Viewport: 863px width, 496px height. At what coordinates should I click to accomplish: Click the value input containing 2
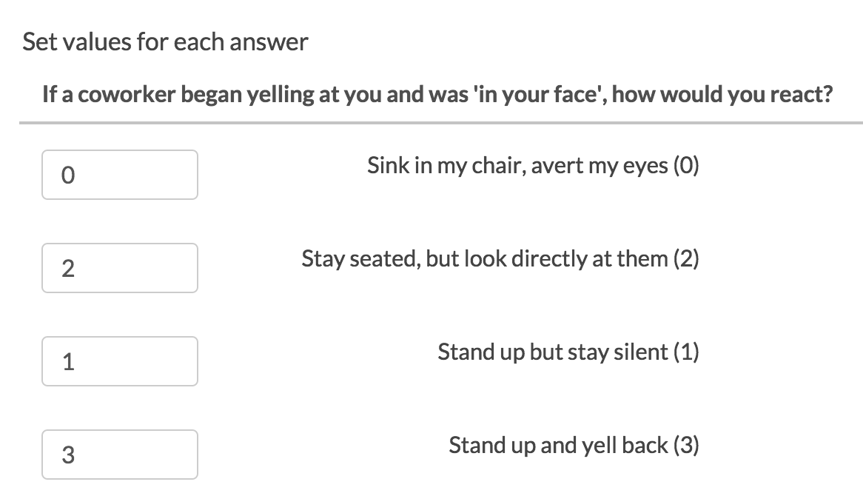(119, 268)
